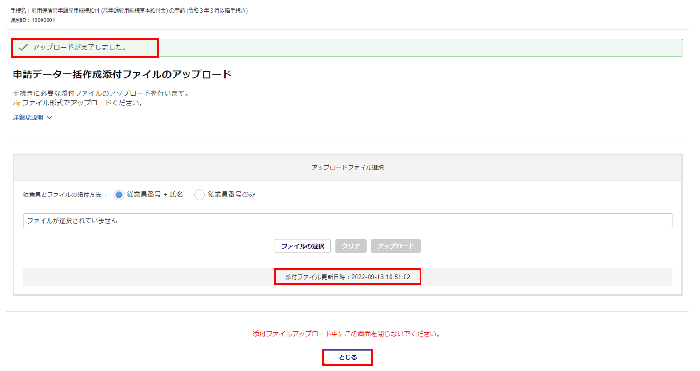Click the 手続きに必要な添付ファイル description line

pos(101,93)
